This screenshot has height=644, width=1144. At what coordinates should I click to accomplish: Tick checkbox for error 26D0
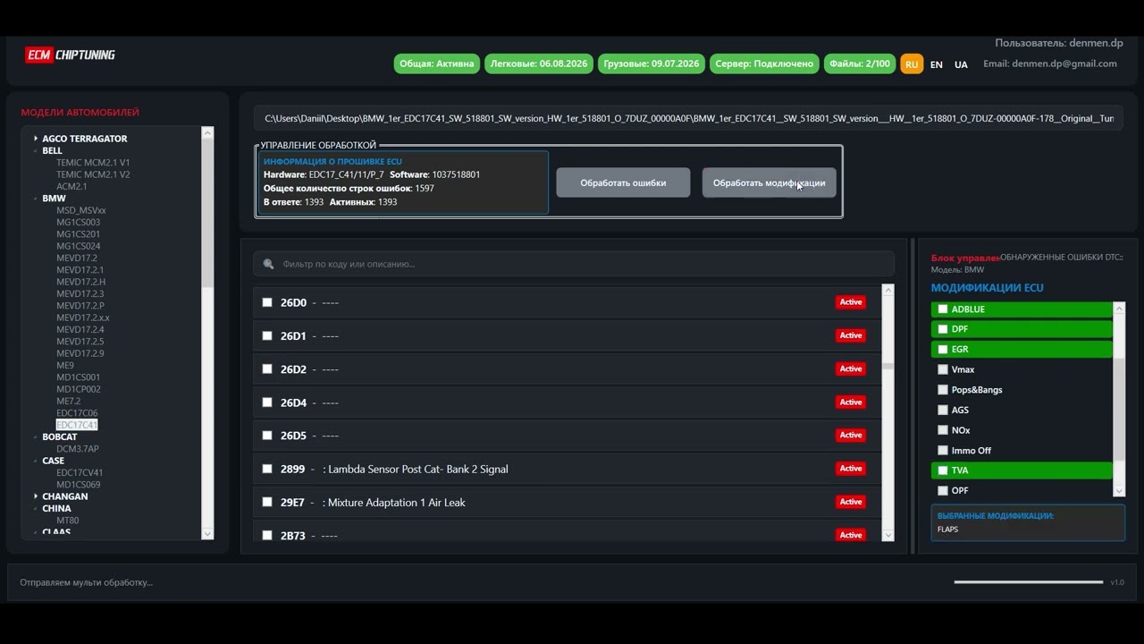[267, 302]
